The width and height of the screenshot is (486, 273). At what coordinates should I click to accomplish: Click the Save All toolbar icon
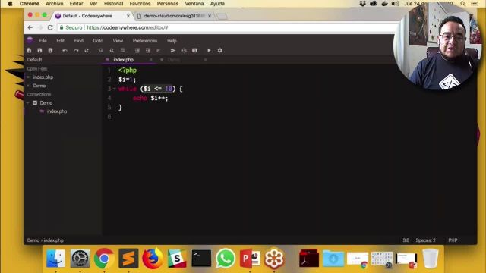pyautogui.click(x=50, y=51)
